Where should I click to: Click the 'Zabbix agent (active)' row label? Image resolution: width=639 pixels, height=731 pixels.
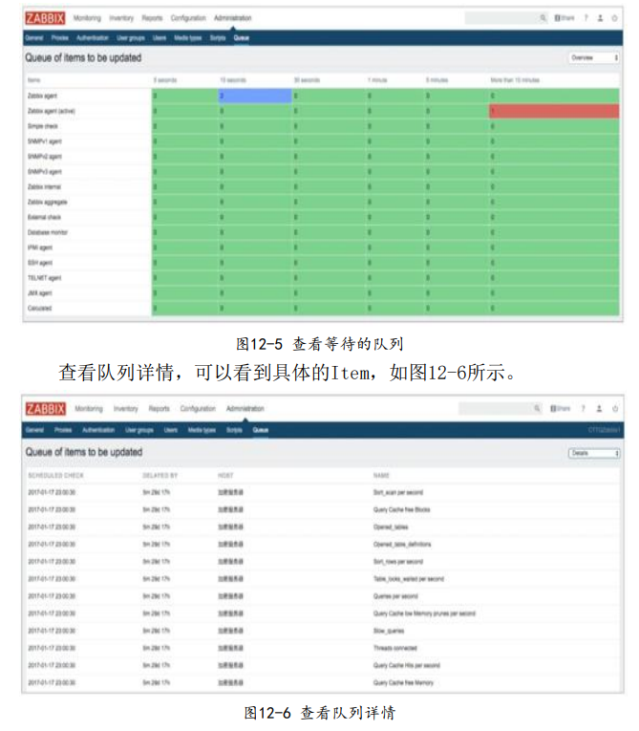click(52, 111)
